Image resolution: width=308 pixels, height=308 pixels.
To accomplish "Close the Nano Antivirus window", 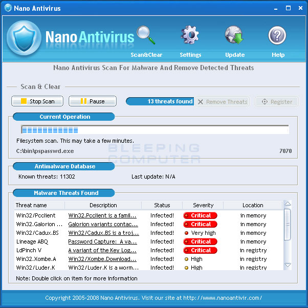I will (x=300, y=8).
